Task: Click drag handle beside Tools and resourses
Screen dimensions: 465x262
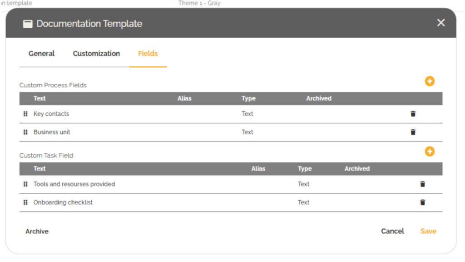Action: [x=25, y=184]
